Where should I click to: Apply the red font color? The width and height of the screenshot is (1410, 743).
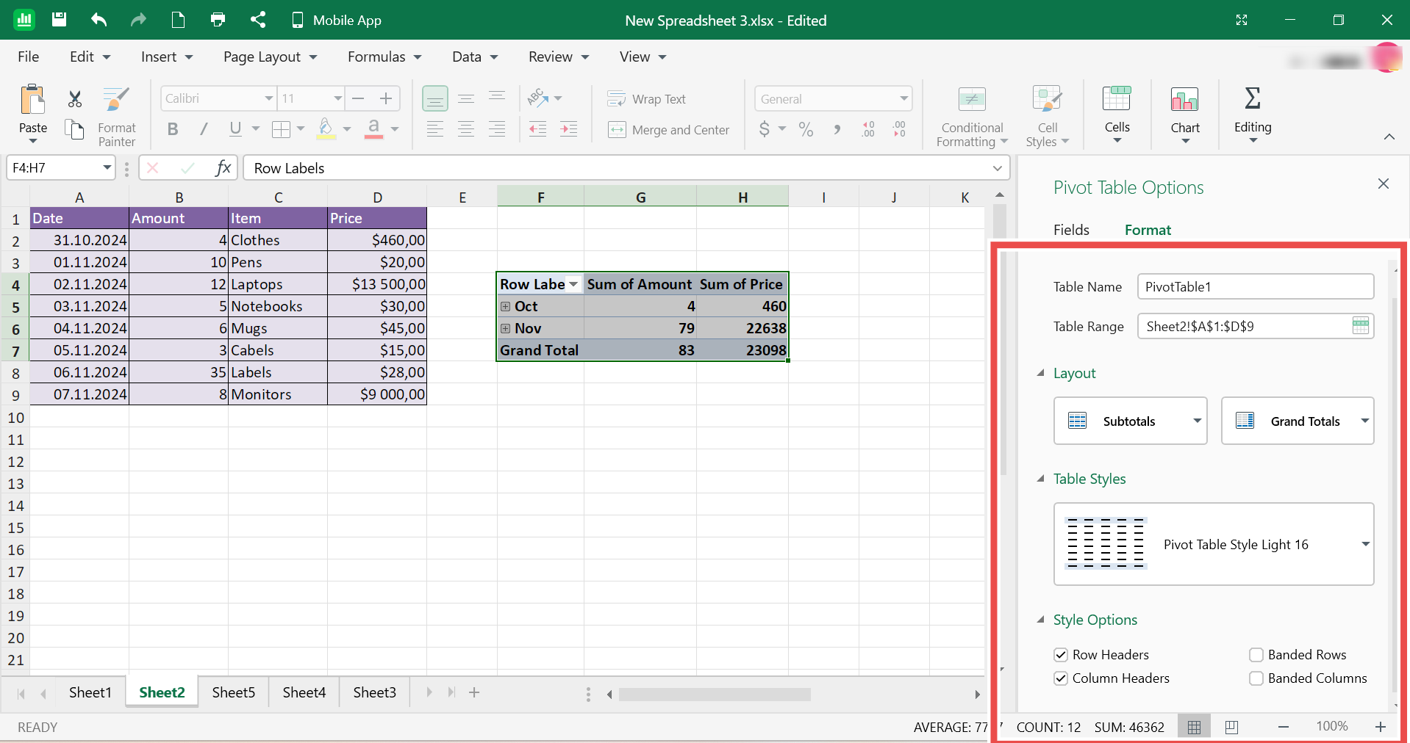[x=373, y=129]
